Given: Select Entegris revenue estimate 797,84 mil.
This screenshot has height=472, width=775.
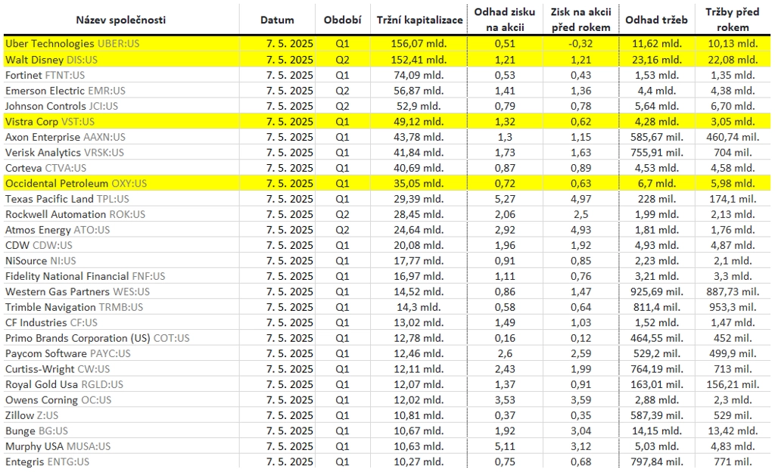Looking at the screenshot, I should click(x=657, y=461).
